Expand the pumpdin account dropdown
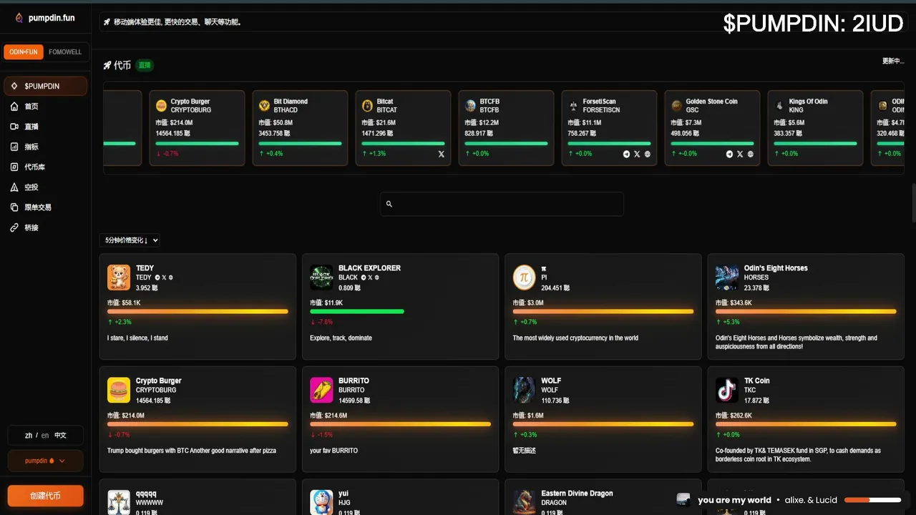Image resolution: width=916 pixels, height=515 pixels. [45, 461]
